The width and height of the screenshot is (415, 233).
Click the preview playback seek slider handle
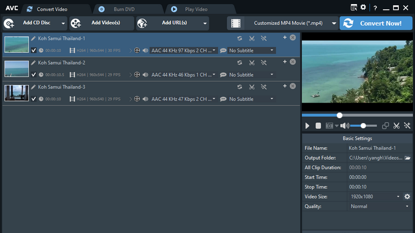[340, 115]
